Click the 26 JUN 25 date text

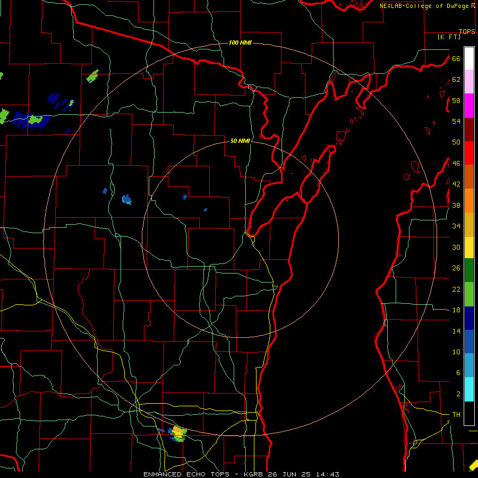point(289,474)
